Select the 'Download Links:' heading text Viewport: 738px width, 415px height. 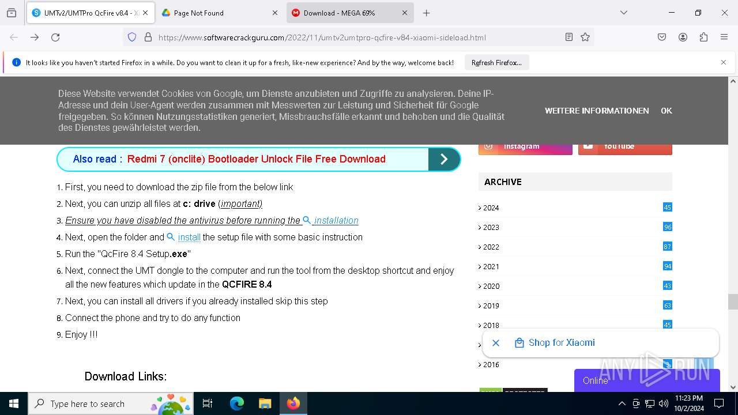click(126, 376)
